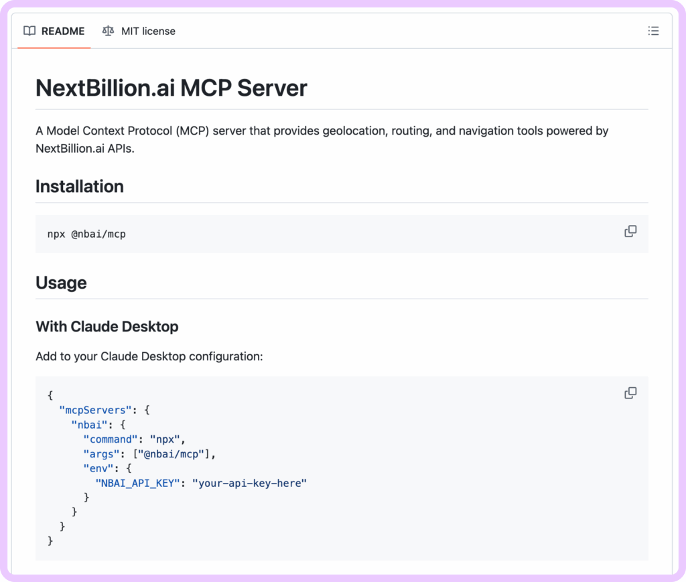This screenshot has height=582, width=686.
Task: Click the balance scale license icon
Action: pyautogui.click(x=108, y=31)
